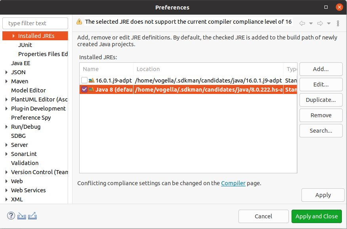
Task: Click the import preferences icon
Action: (22, 216)
